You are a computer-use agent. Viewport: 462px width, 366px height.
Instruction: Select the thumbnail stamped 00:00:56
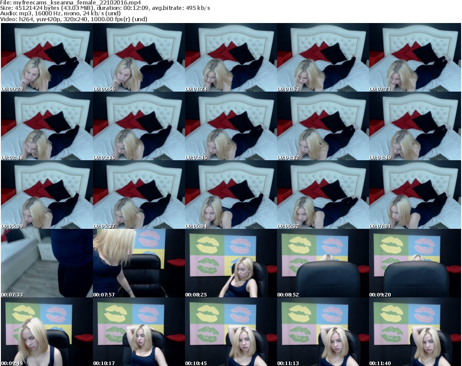point(139,57)
